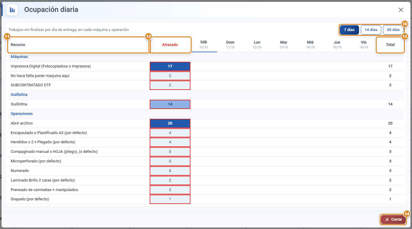
Task: Click overdue cell for Microperforado
Action: click(x=170, y=161)
